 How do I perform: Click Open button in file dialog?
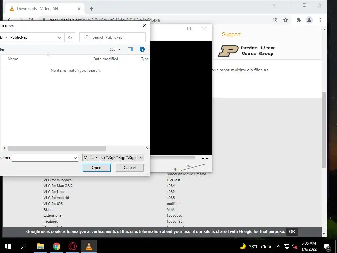point(97,168)
